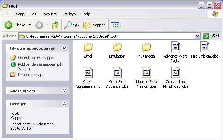Click the Detaljer header text
The height and width of the screenshot is (140, 223).
18,104
